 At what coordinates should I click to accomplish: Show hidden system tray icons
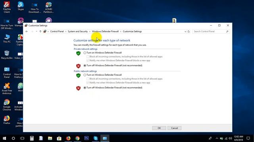click(x=217, y=138)
